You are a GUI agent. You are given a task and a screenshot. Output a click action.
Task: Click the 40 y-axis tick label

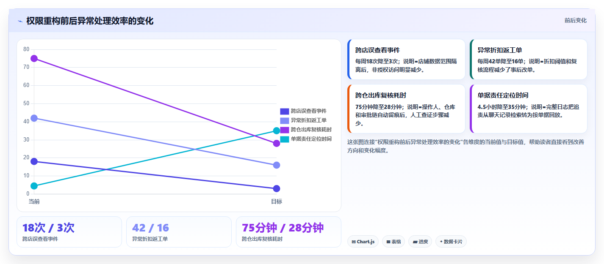[26, 121]
